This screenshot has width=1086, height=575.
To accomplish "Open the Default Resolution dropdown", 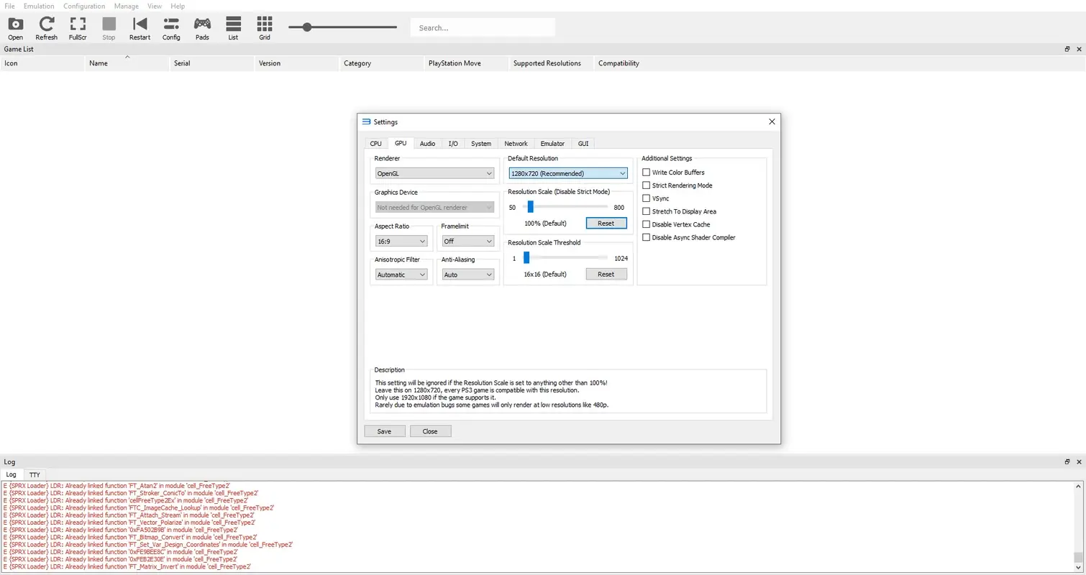I will tap(567, 172).
